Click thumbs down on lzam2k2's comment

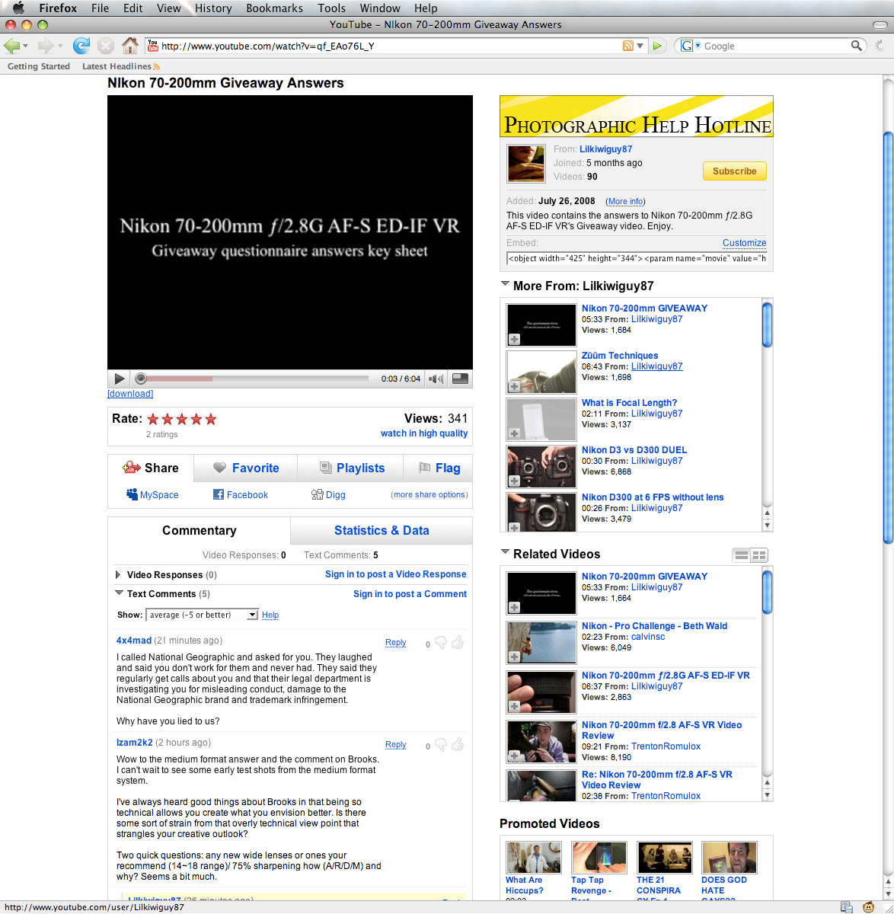pos(440,746)
